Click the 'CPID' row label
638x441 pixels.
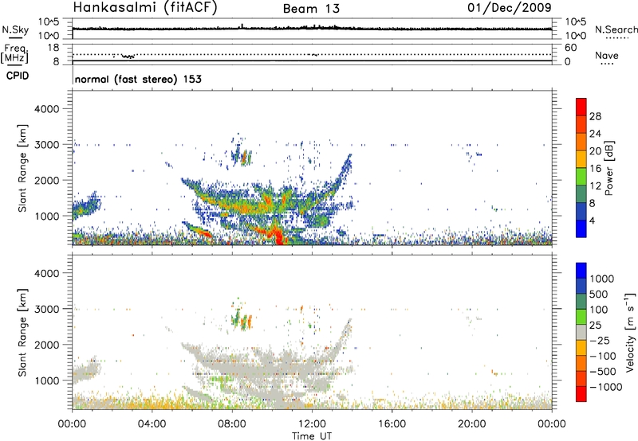(18, 76)
